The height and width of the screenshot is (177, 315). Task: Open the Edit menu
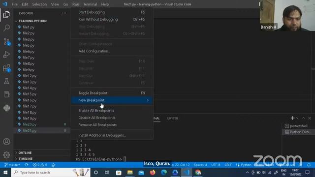point(25,4)
